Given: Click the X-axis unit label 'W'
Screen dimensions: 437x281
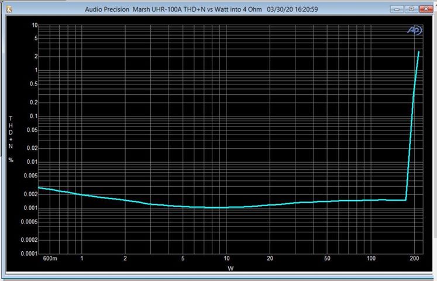Looking at the screenshot, I should click(230, 269).
